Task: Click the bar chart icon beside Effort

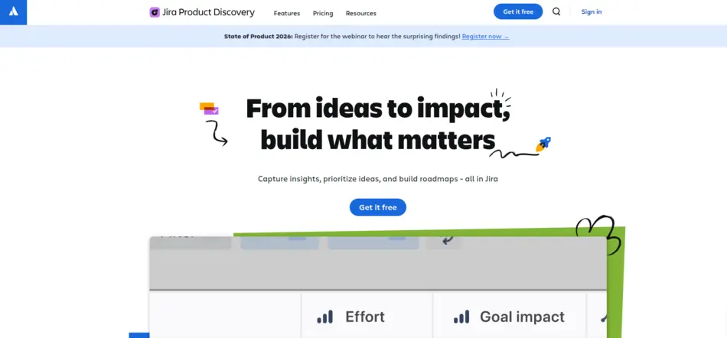Action: [324, 317]
